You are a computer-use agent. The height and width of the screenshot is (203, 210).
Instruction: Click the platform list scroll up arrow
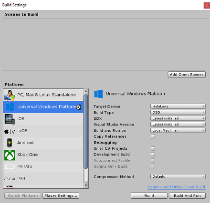(x=86, y=91)
